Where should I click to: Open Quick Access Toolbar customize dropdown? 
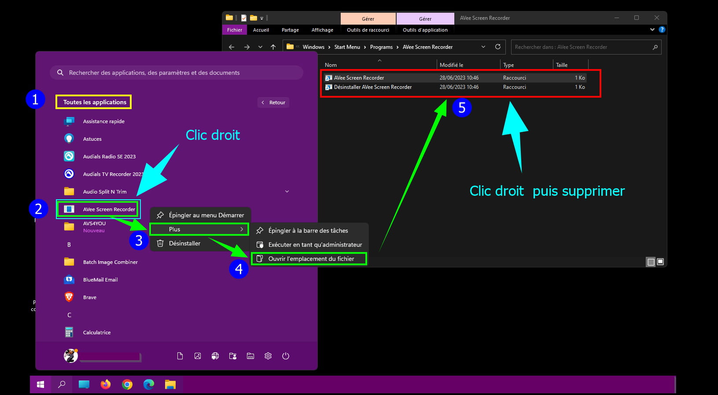point(261,18)
